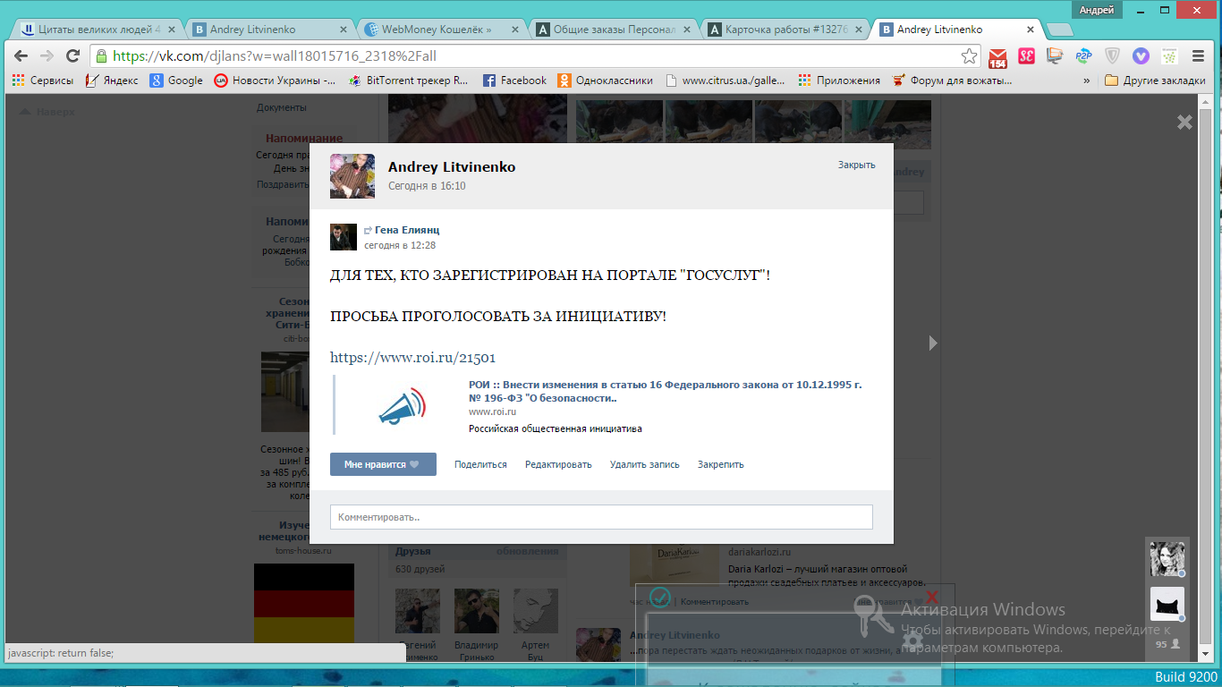Screen dimensions: 1222x687
Task: Open the Другие закладки folder
Action: tap(1155, 81)
